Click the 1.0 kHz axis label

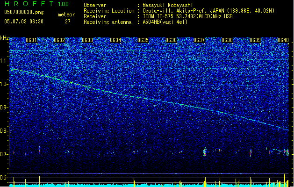click(x=4, y=84)
